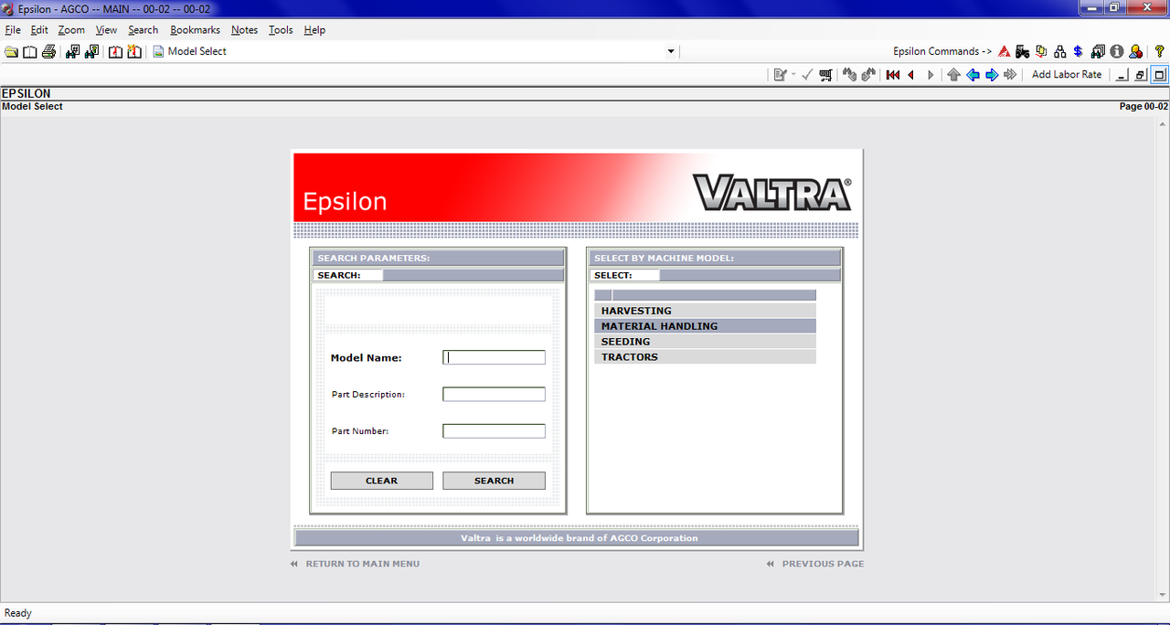Click the red bookmark book icon

pyautogui.click(x=116, y=51)
